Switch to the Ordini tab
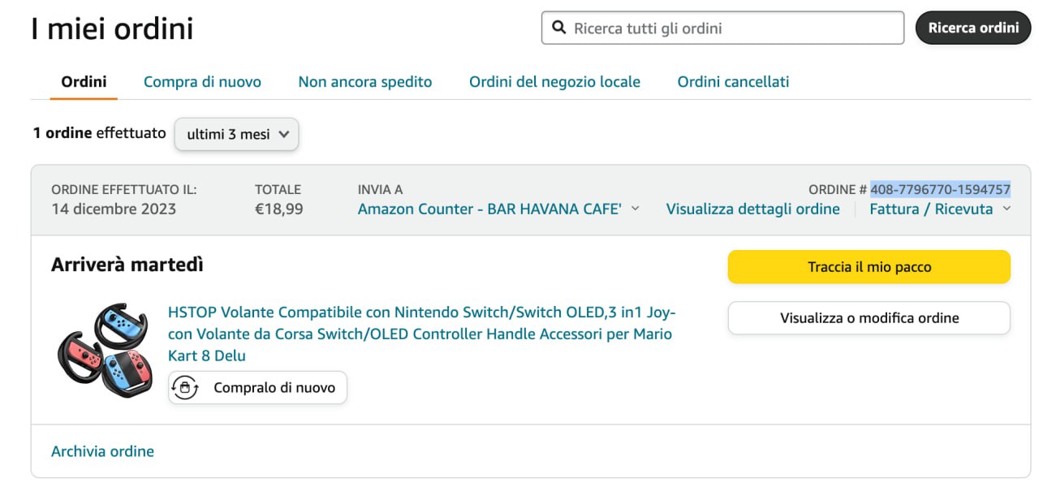Viewport: 1039px width, 487px height. coord(84,82)
